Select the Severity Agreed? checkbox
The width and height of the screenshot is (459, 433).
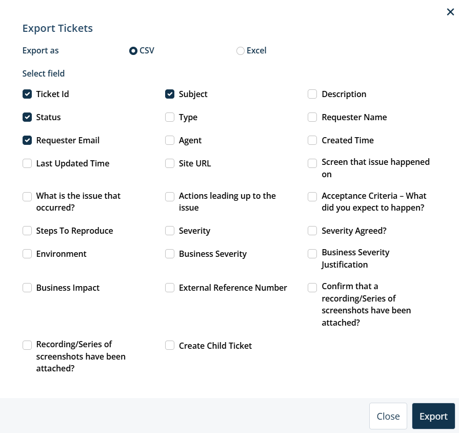click(312, 231)
